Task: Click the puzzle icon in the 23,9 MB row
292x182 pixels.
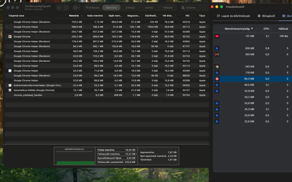Action: 217,115
